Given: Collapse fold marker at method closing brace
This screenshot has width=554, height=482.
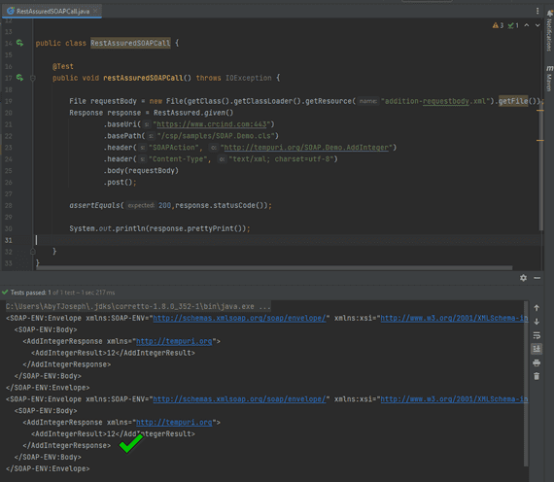Looking at the screenshot, I should (x=33, y=252).
